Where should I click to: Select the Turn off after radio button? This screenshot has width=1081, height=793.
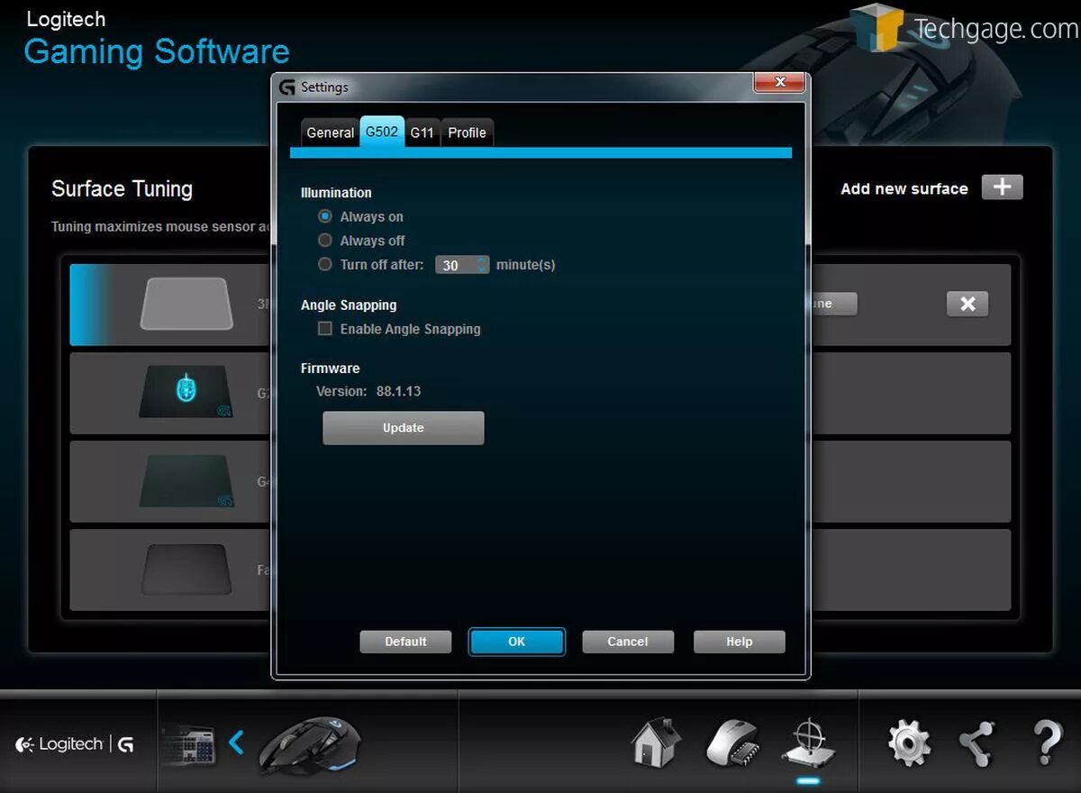pos(325,264)
